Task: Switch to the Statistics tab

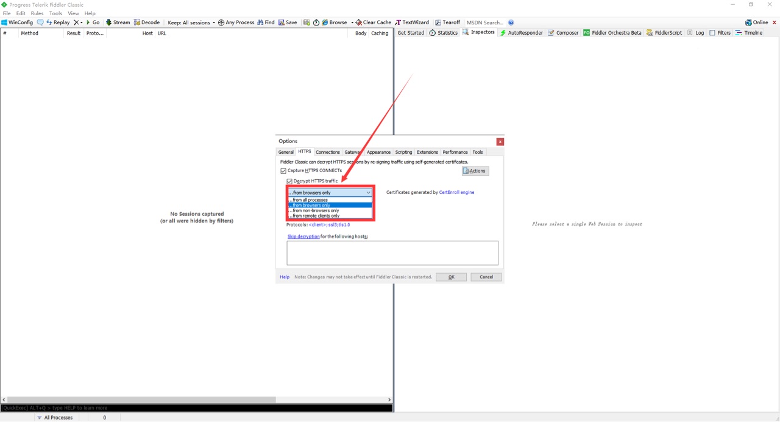Action: (x=443, y=33)
